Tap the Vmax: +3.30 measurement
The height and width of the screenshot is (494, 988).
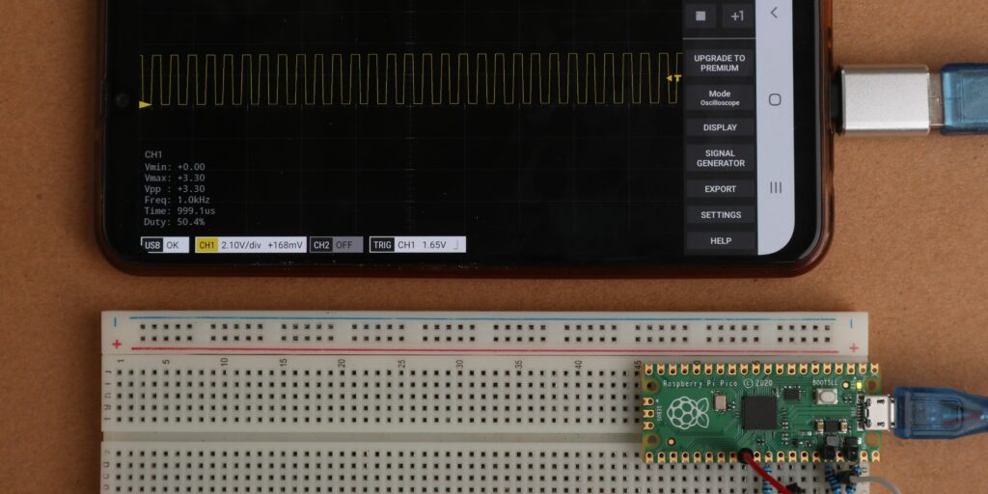tap(175, 178)
